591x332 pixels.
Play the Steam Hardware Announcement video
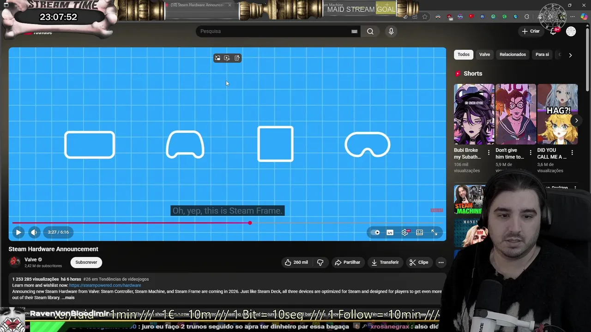point(18,232)
